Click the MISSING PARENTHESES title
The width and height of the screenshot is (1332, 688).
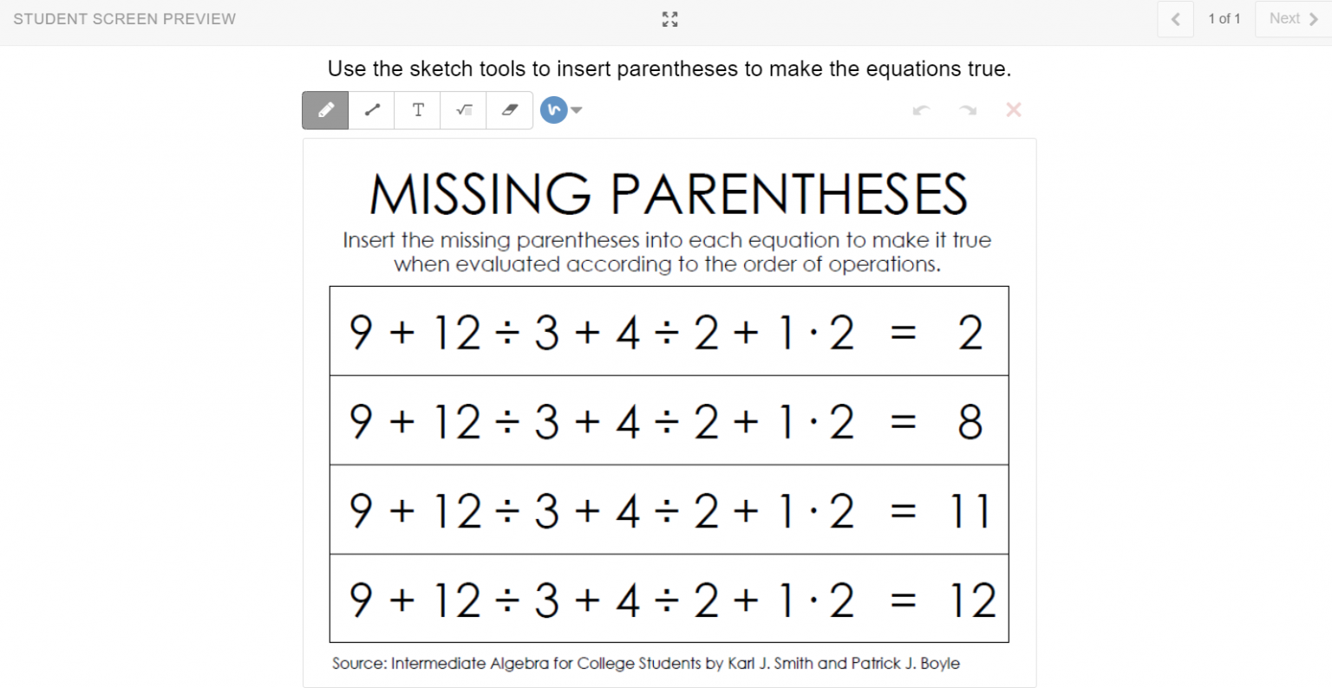(x=669, y=195)
